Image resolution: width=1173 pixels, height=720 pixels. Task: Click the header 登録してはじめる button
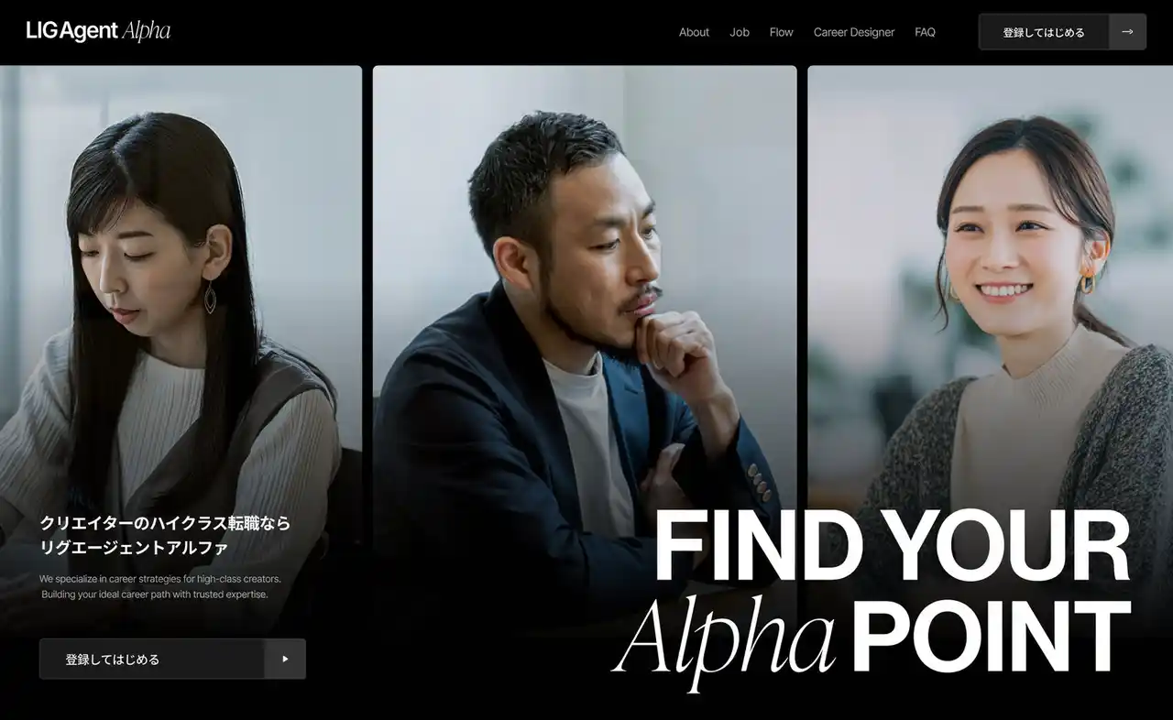1062,32
